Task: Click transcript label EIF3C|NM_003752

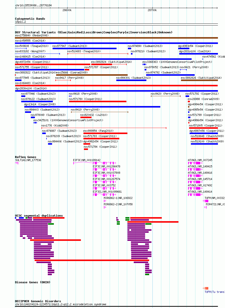Action: tap(104, 185)
